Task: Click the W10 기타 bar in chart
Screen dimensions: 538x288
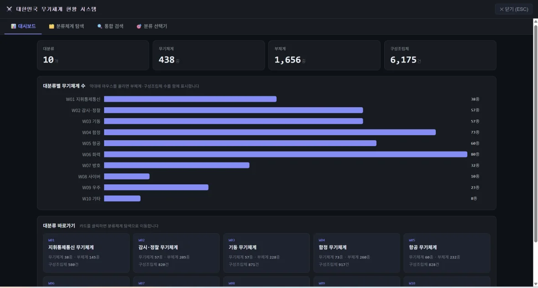Action: click(122, 199)
